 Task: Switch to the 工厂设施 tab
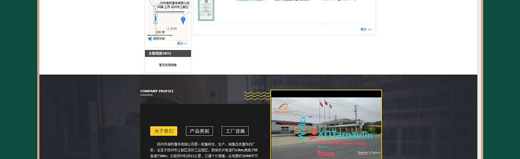235,131
